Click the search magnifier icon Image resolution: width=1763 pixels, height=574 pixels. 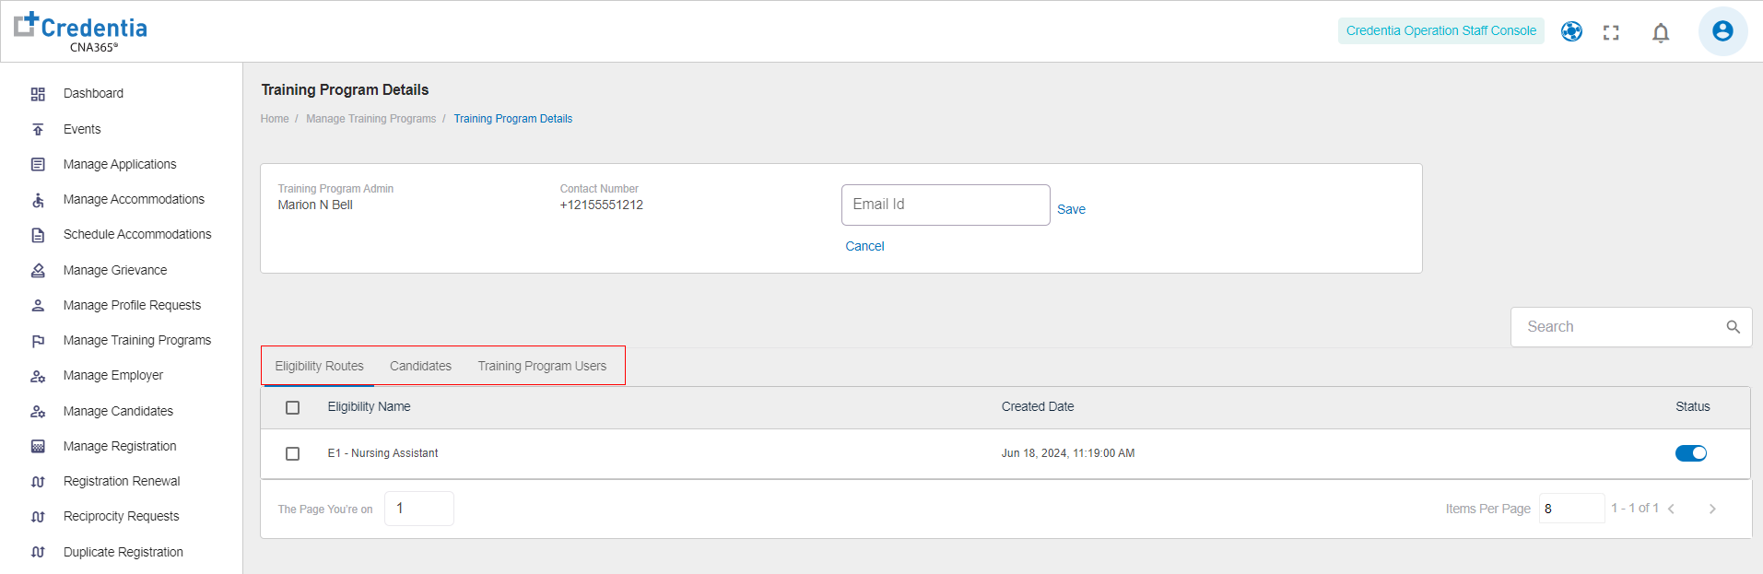1733,327
